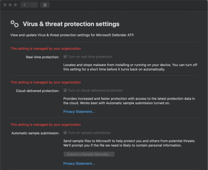Click the gears icon beside the title
The width and height of the screenshot is (208, 170).
[x=15, y=24]
